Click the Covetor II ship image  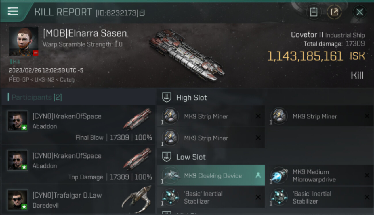(x=186, y=55)
